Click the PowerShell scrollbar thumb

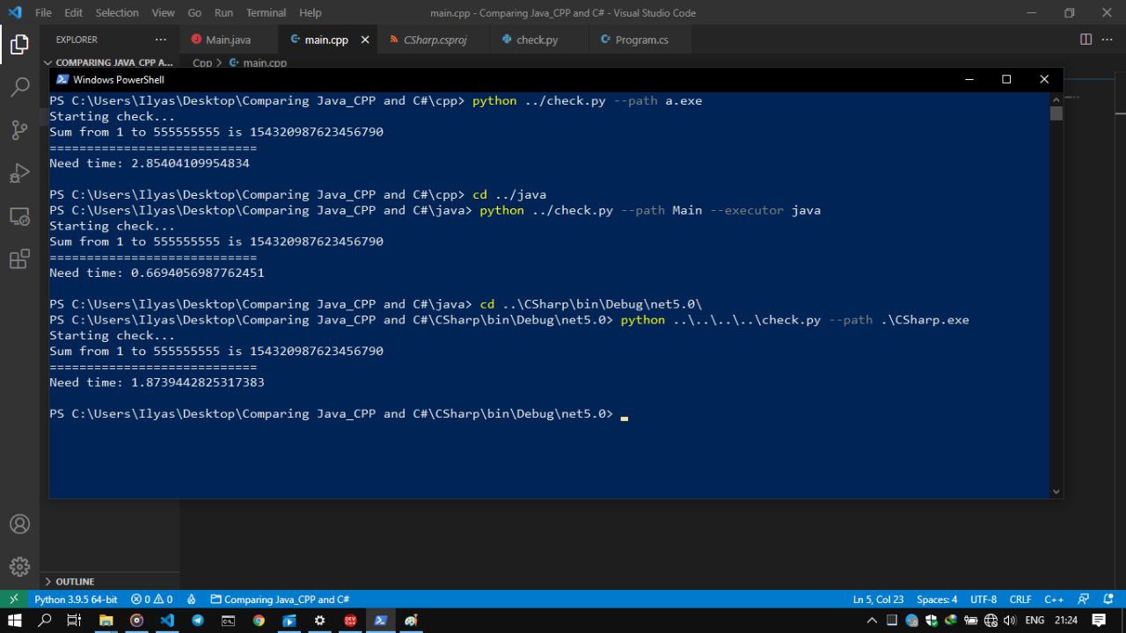tap(1056, 113)
